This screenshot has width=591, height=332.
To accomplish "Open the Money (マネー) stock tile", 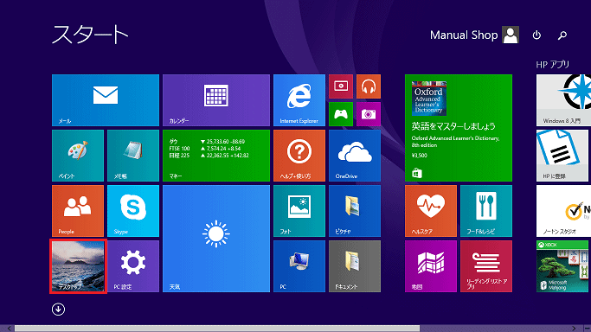I will [x=216, y=156].
